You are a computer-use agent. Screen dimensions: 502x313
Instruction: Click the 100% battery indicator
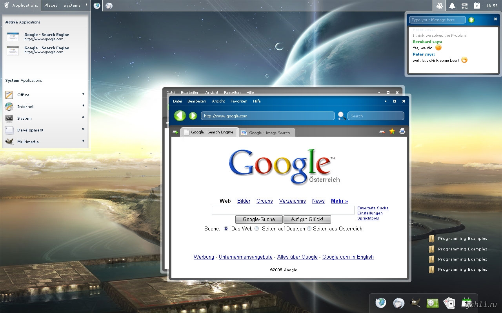(464, 5)
